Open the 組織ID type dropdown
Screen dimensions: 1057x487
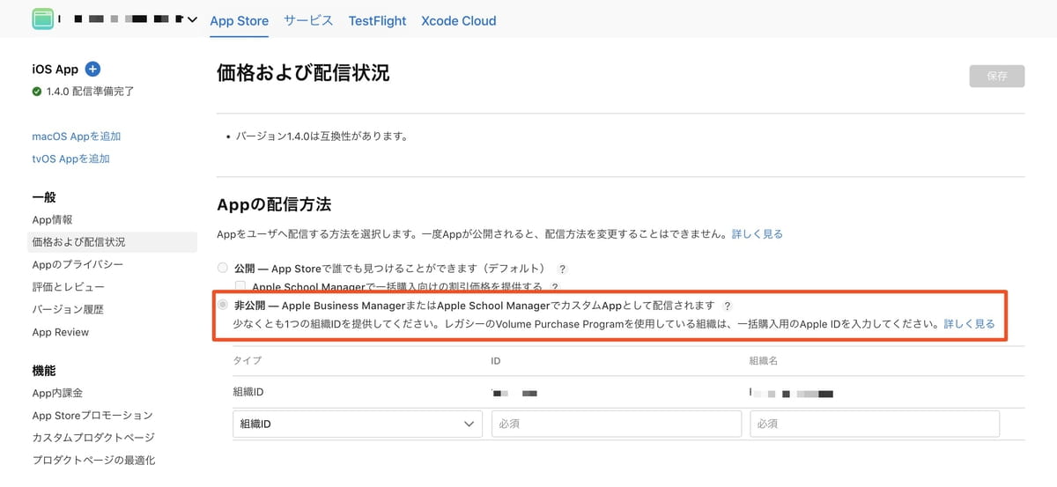point(358,424)
